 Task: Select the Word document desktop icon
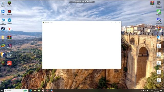159,37
